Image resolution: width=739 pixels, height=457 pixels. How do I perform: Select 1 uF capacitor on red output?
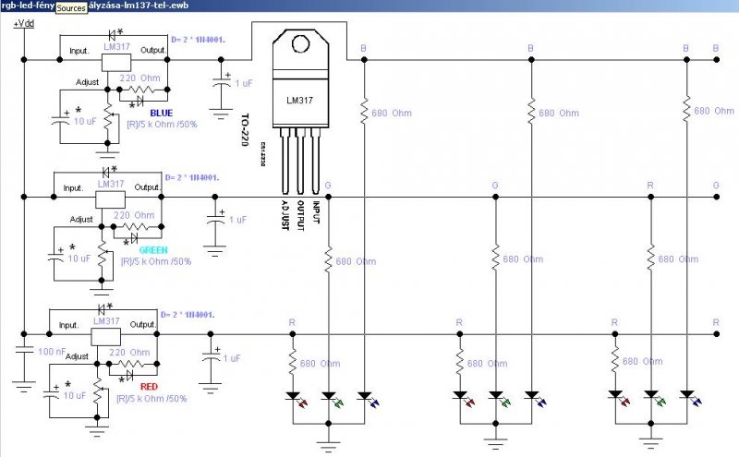pos(211,357)
